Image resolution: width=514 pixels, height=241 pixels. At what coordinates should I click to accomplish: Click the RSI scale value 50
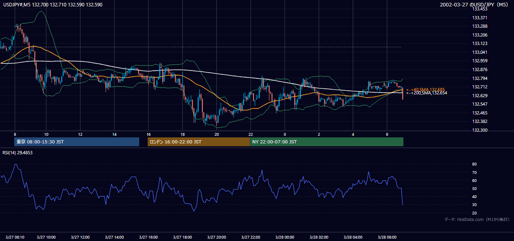[474, 188]
